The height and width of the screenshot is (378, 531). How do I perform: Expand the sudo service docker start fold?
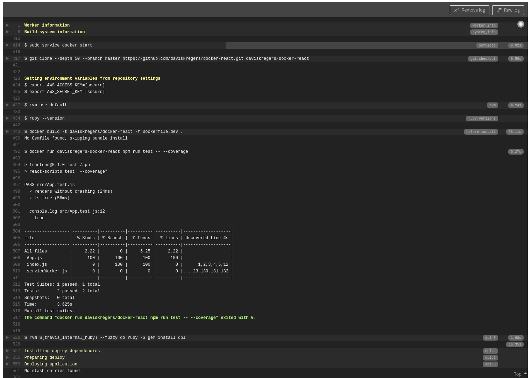pos(7,45)
